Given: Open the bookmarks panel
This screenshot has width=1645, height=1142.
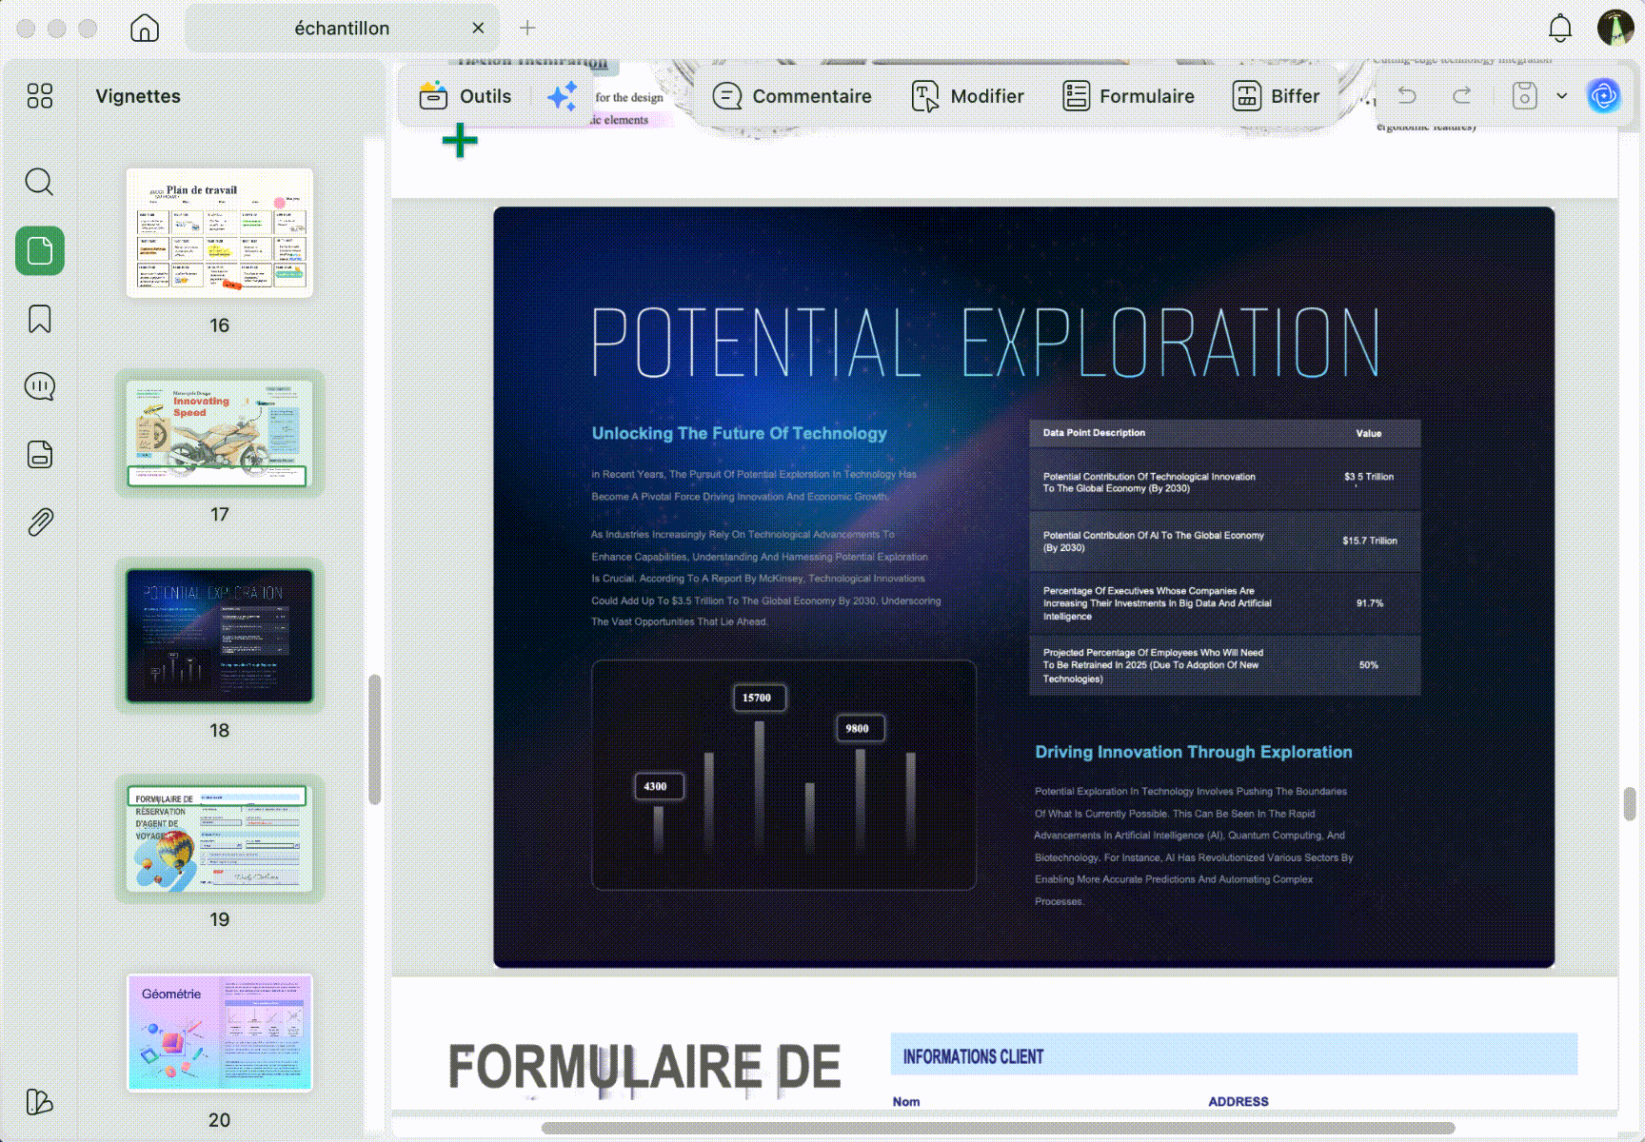Looking at the screenshot, I should tap(39, 319).
